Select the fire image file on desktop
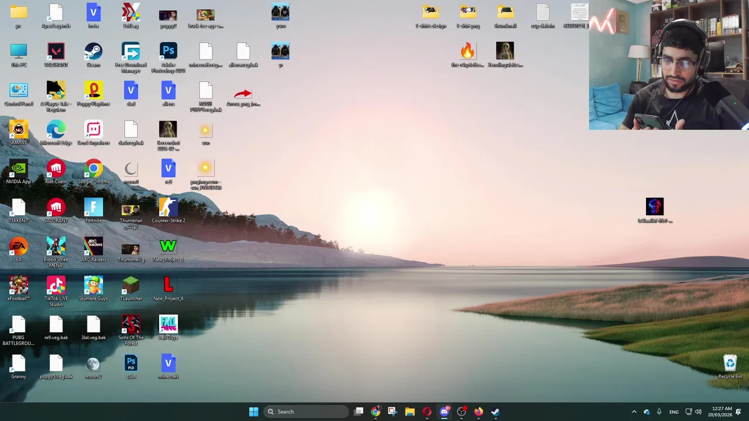This screenshot has height=421, width=749. [467, 56]
